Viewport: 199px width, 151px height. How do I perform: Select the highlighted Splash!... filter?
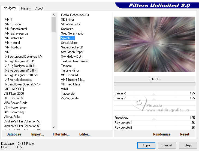(x=67, y=38)
